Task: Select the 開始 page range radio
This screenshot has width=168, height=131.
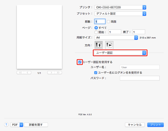Action: click(x=96, y=32)
